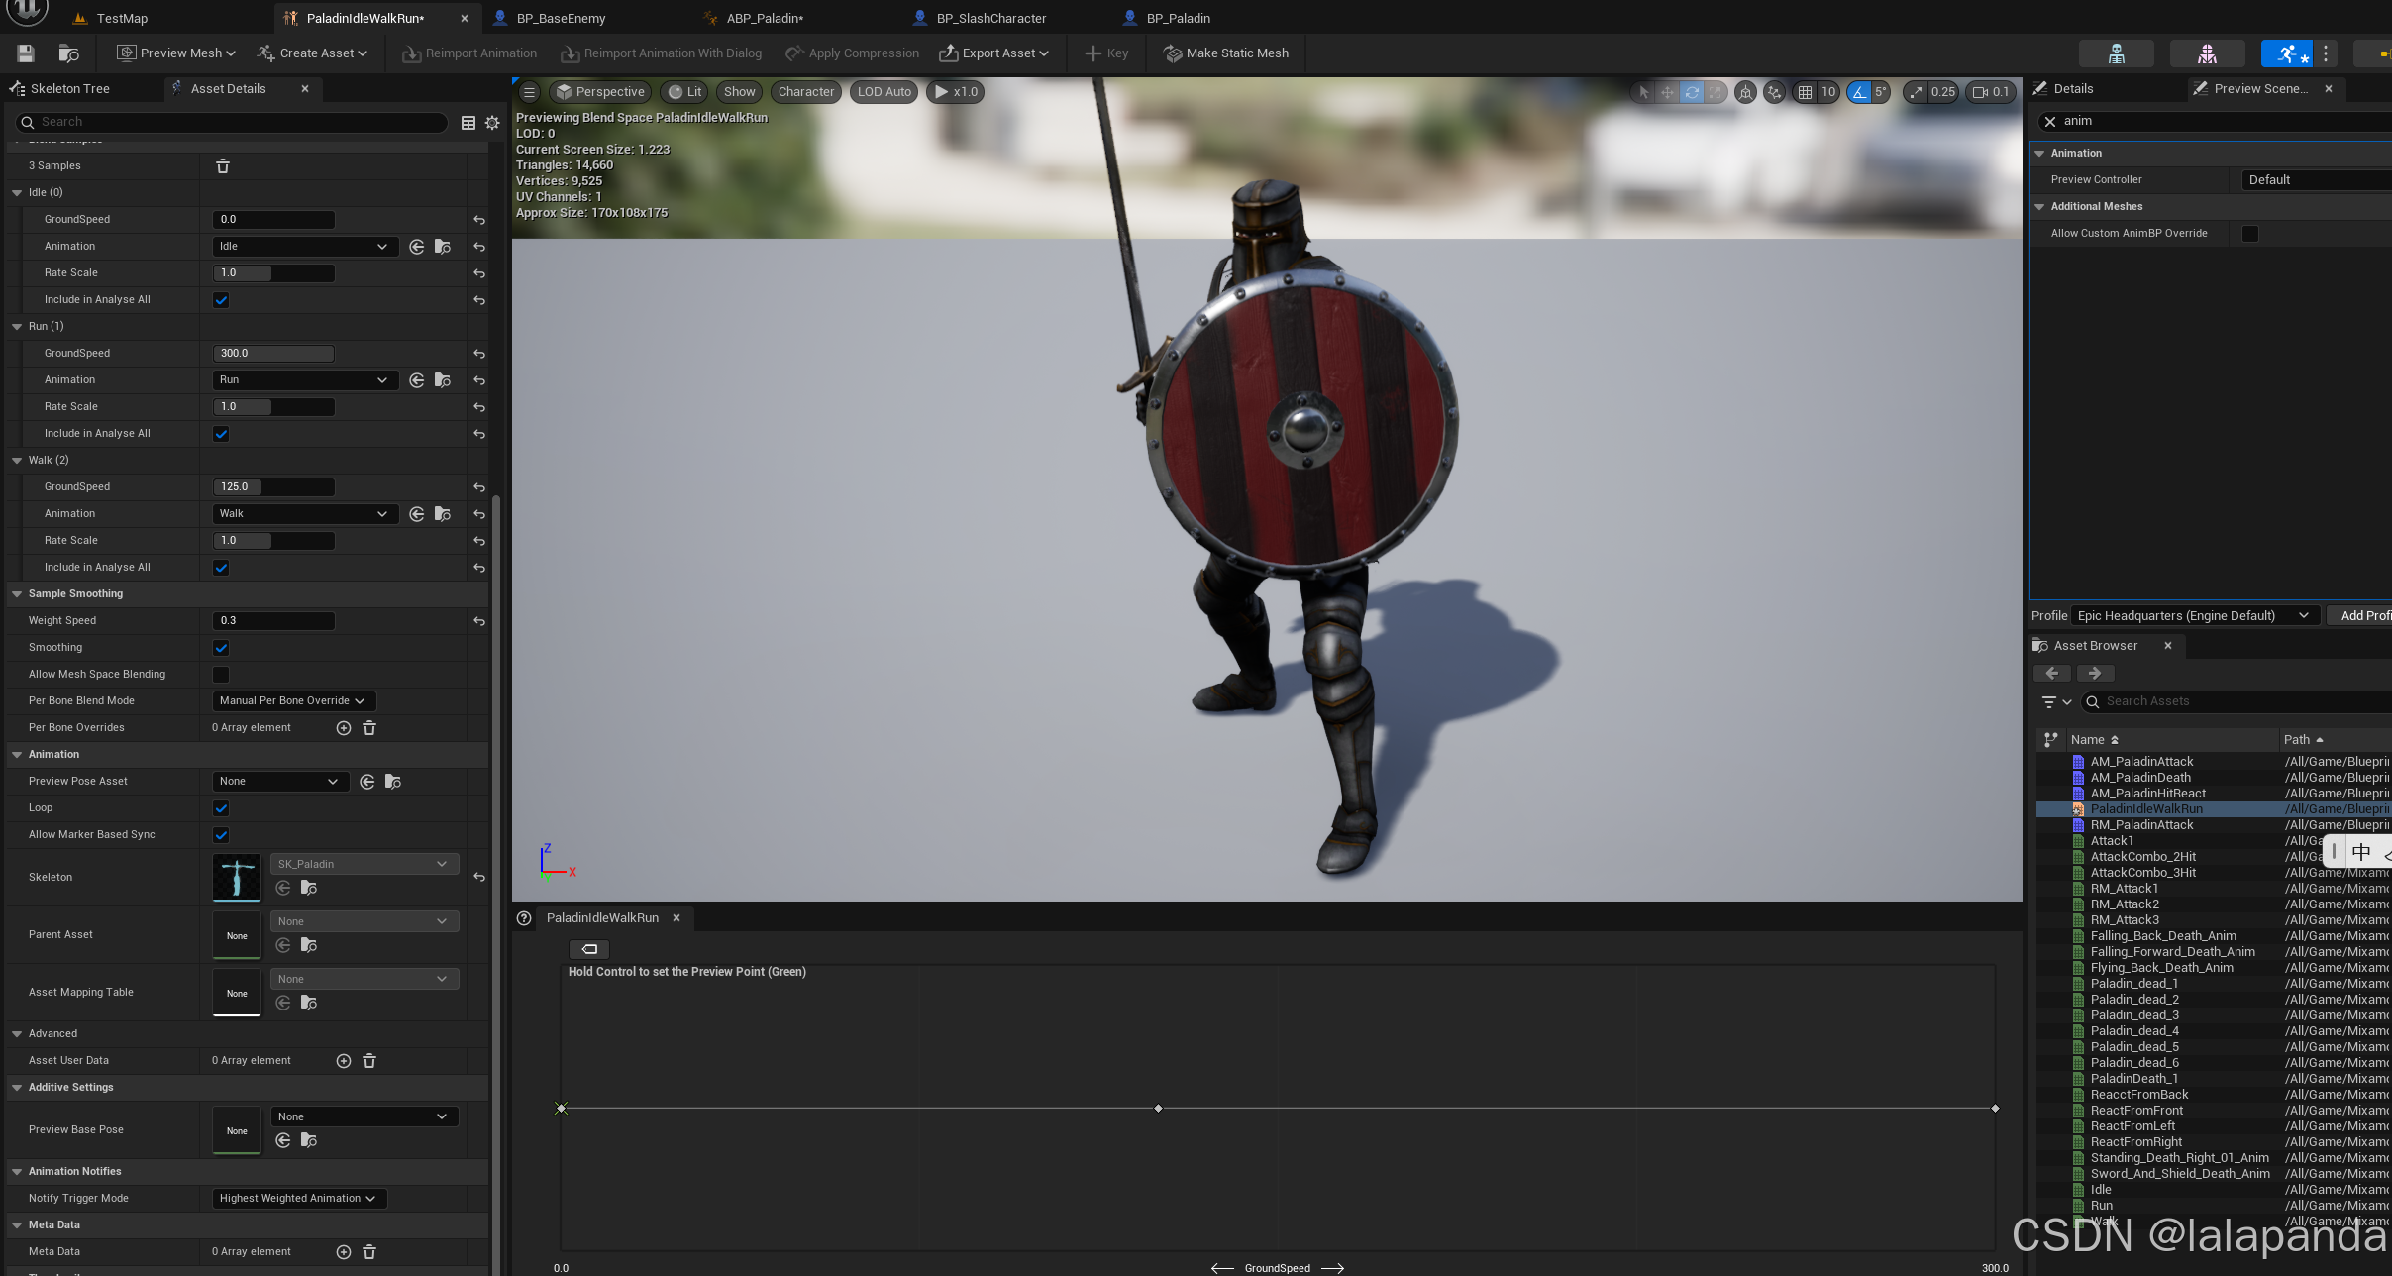Open Asset Details settings gear icon
This screenshot has height=1276, width=2392.
(492, 123)
